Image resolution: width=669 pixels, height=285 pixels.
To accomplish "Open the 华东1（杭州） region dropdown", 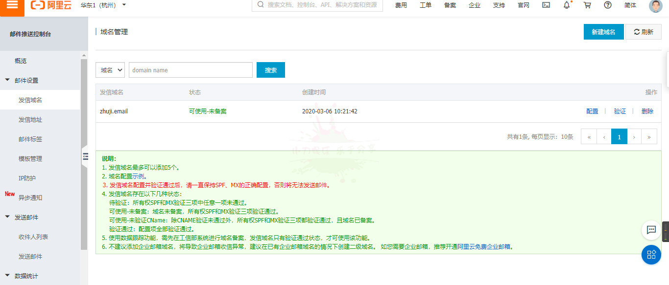I will [103, 5].
